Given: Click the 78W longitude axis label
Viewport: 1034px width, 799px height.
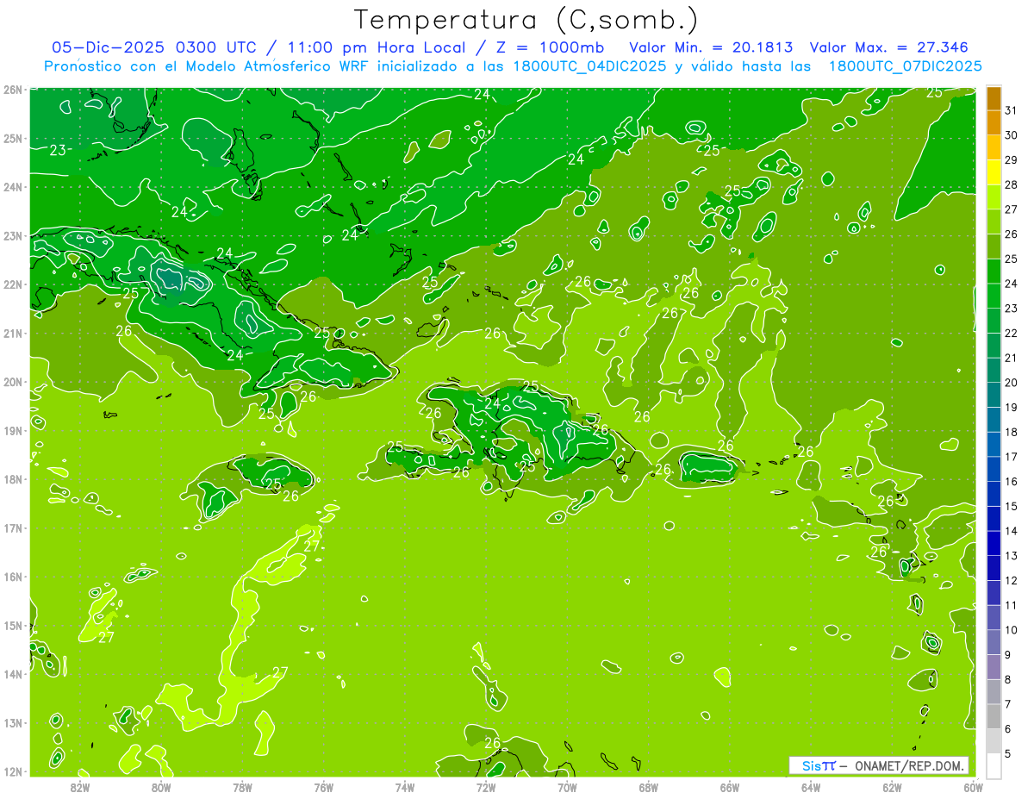Looking at the screenshot, I should (x=242, y=787).
